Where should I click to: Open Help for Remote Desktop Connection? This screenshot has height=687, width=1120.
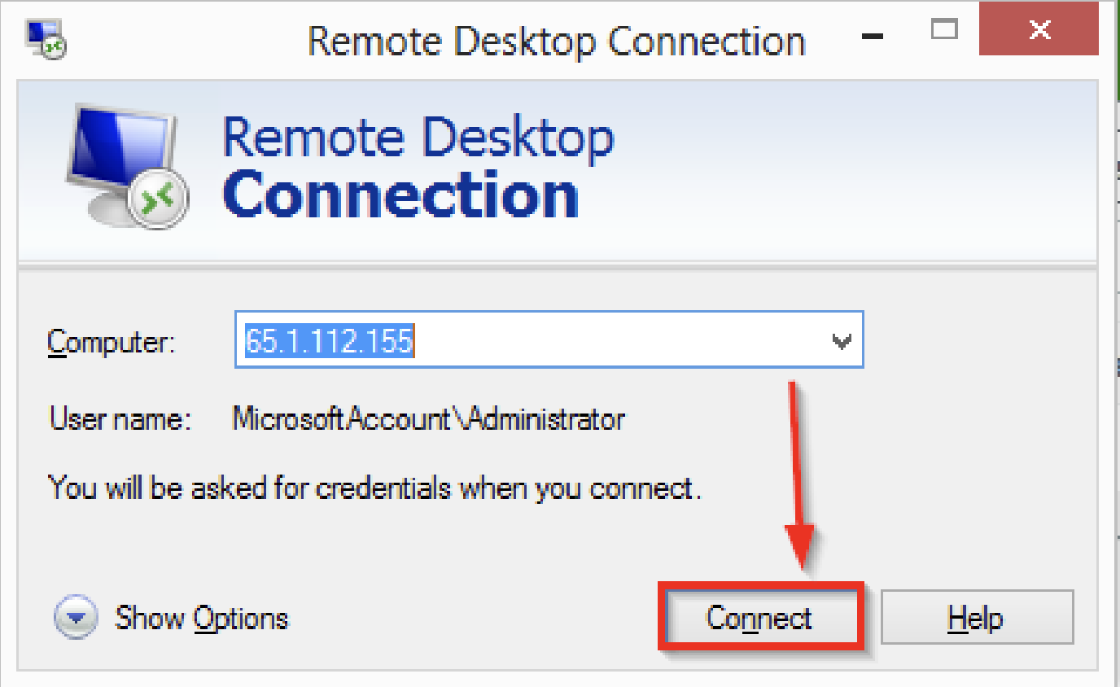[x=977, y=619]
